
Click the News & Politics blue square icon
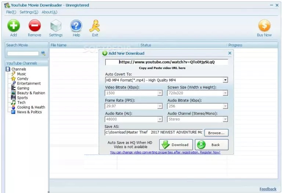pyautogui.click(x=13, y=112)
